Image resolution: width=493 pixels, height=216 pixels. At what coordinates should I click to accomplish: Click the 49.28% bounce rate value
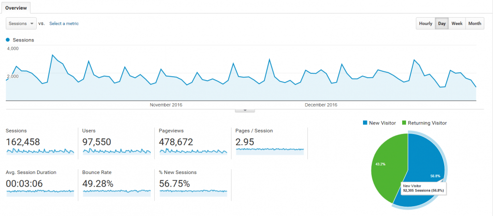[x=98, y=184]
